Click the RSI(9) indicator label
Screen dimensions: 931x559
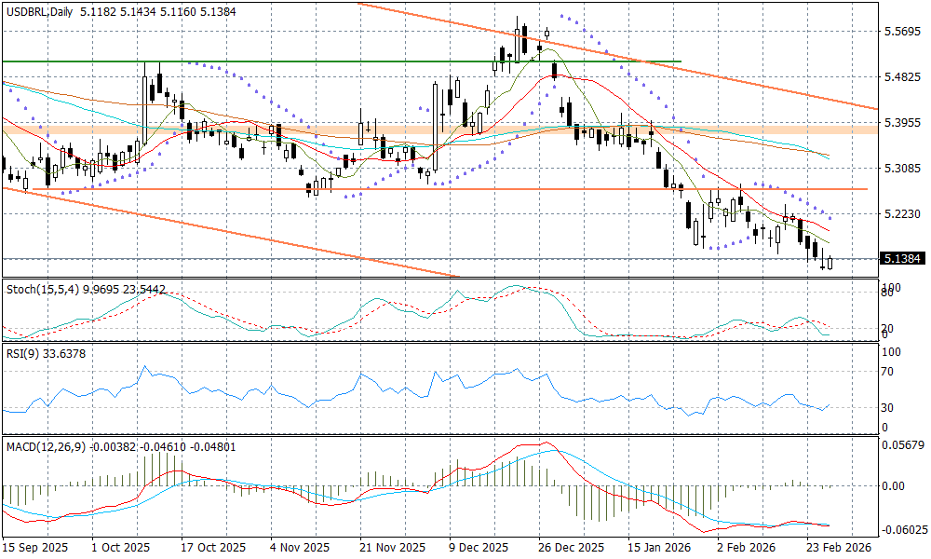23,353
